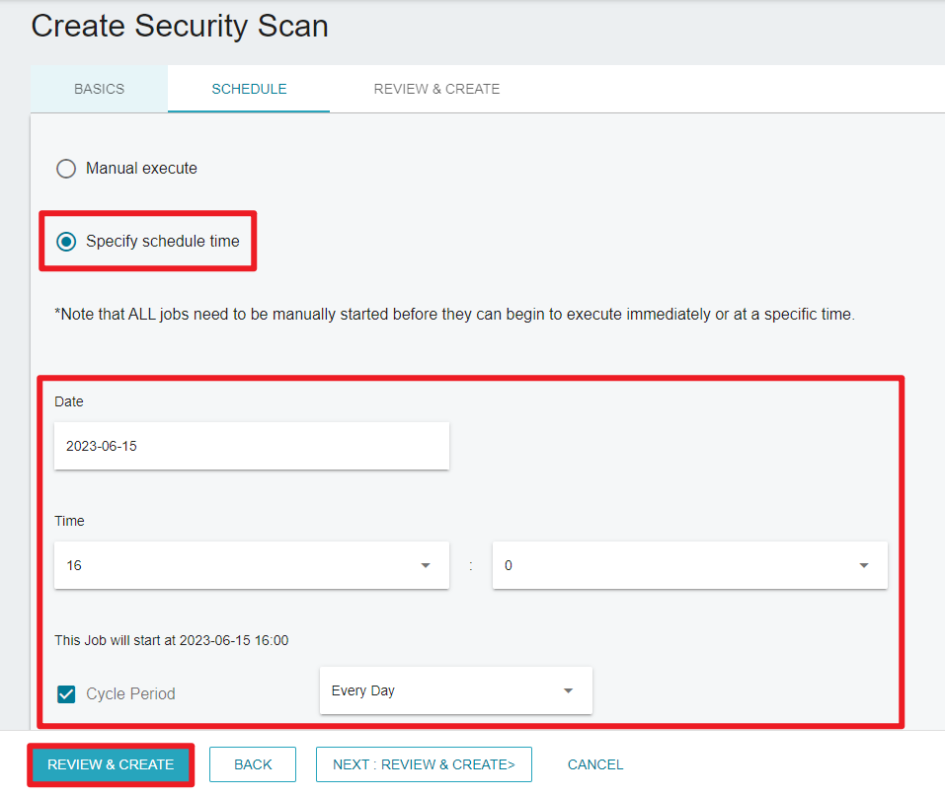Open the hour selector showing 16
Screen dimensions: 945x796
point(252,565)
